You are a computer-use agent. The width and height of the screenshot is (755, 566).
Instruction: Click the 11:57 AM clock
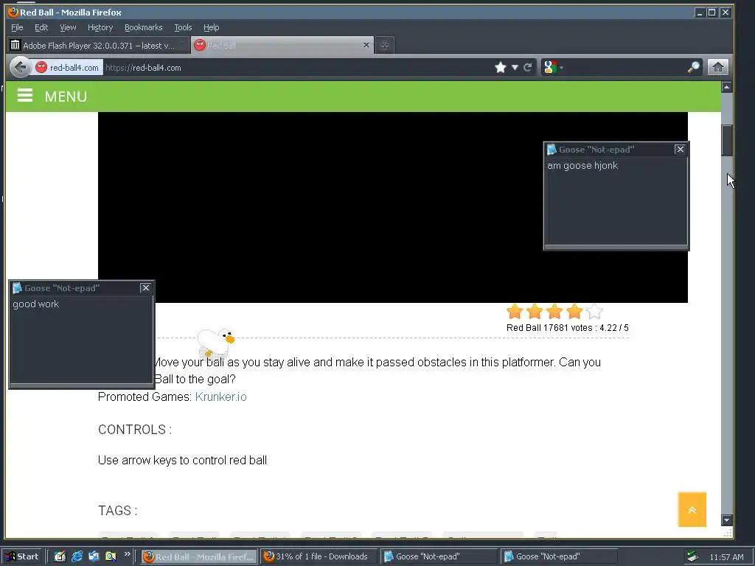click(726, 557)
